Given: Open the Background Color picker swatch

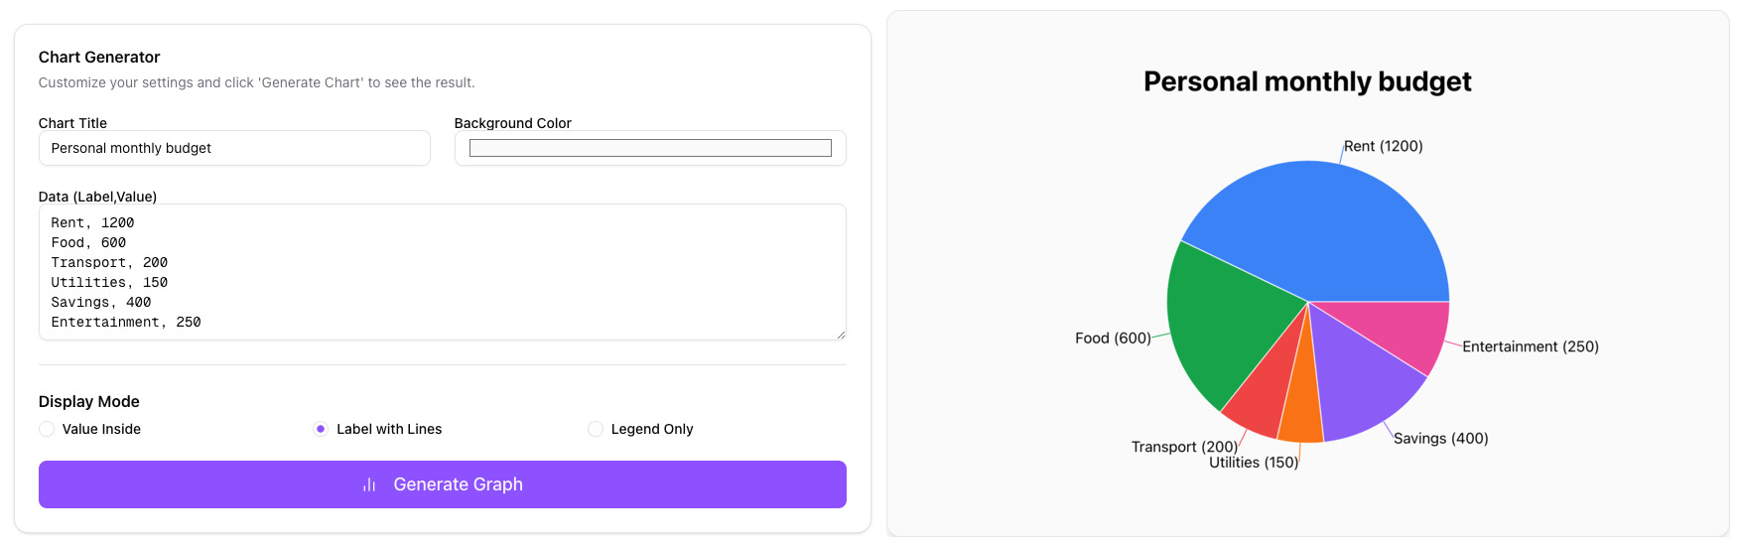Looking at the screenshot, I should coord(650,148).
